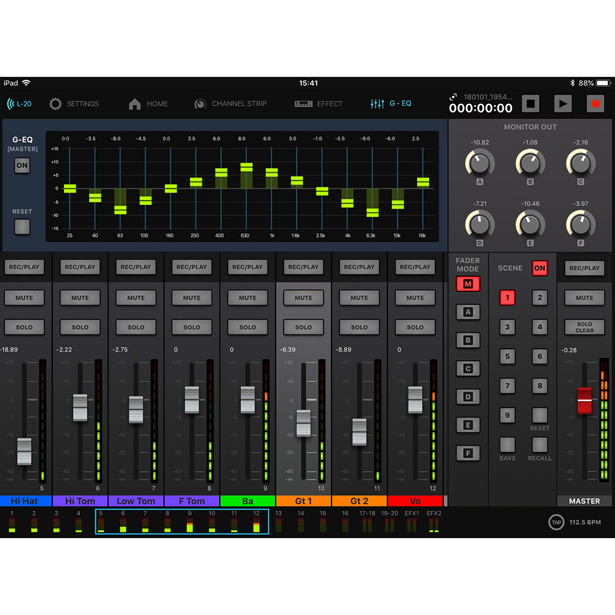Image resolution: width=615 pixels, height=615 pixels.
Task: Adjust the MASTER red fader
Action: 583,400
